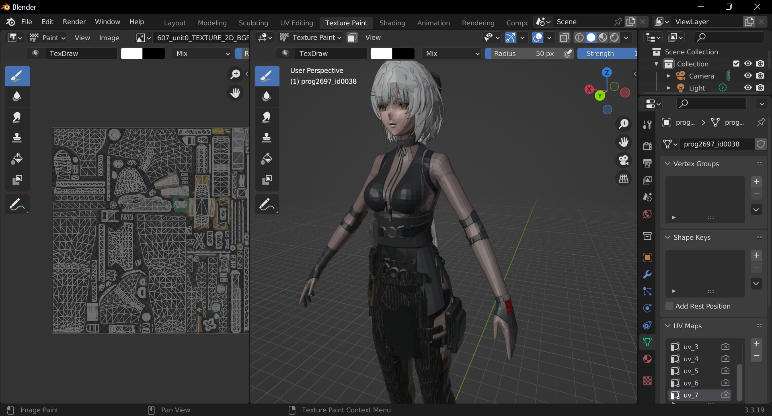The height and width of the screenshot is (416, 772).
Task: Open the Edit menu
Action: pyautogui.click(x=47, y=22)
